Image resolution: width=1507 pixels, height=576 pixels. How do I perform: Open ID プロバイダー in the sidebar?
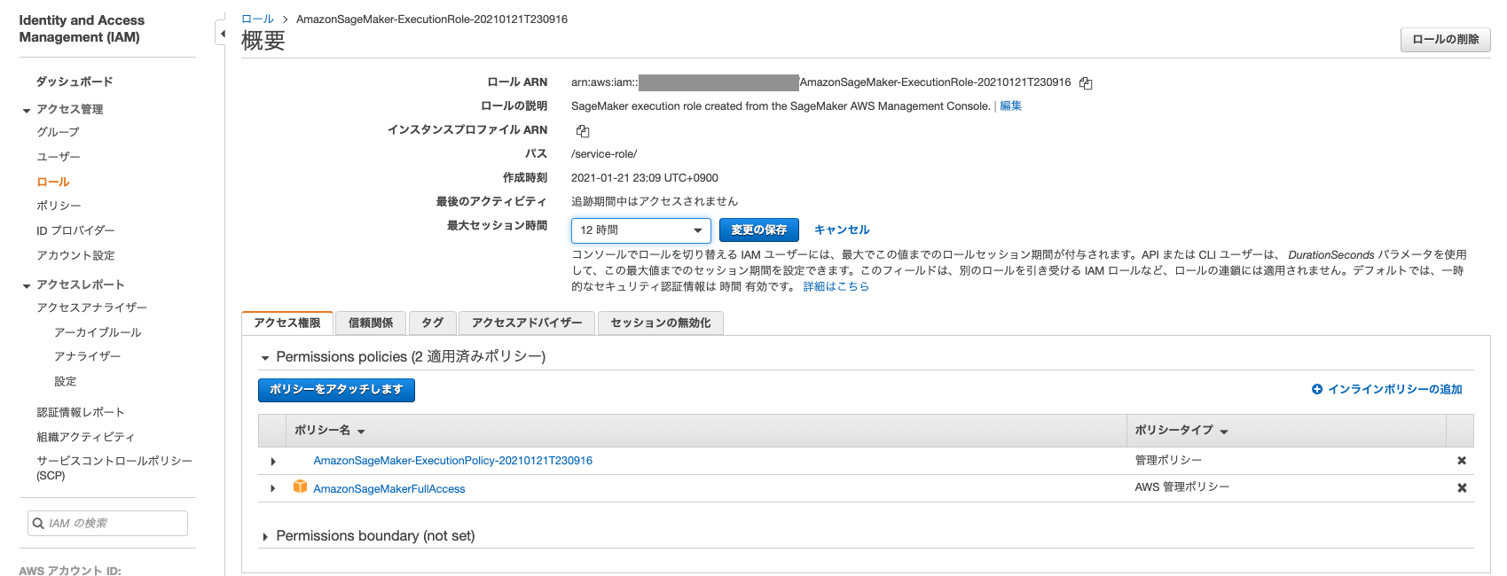click(75, 230)
